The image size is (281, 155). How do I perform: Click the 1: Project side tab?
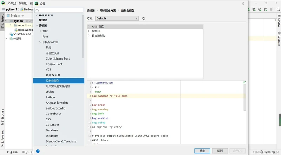[2, 21]
